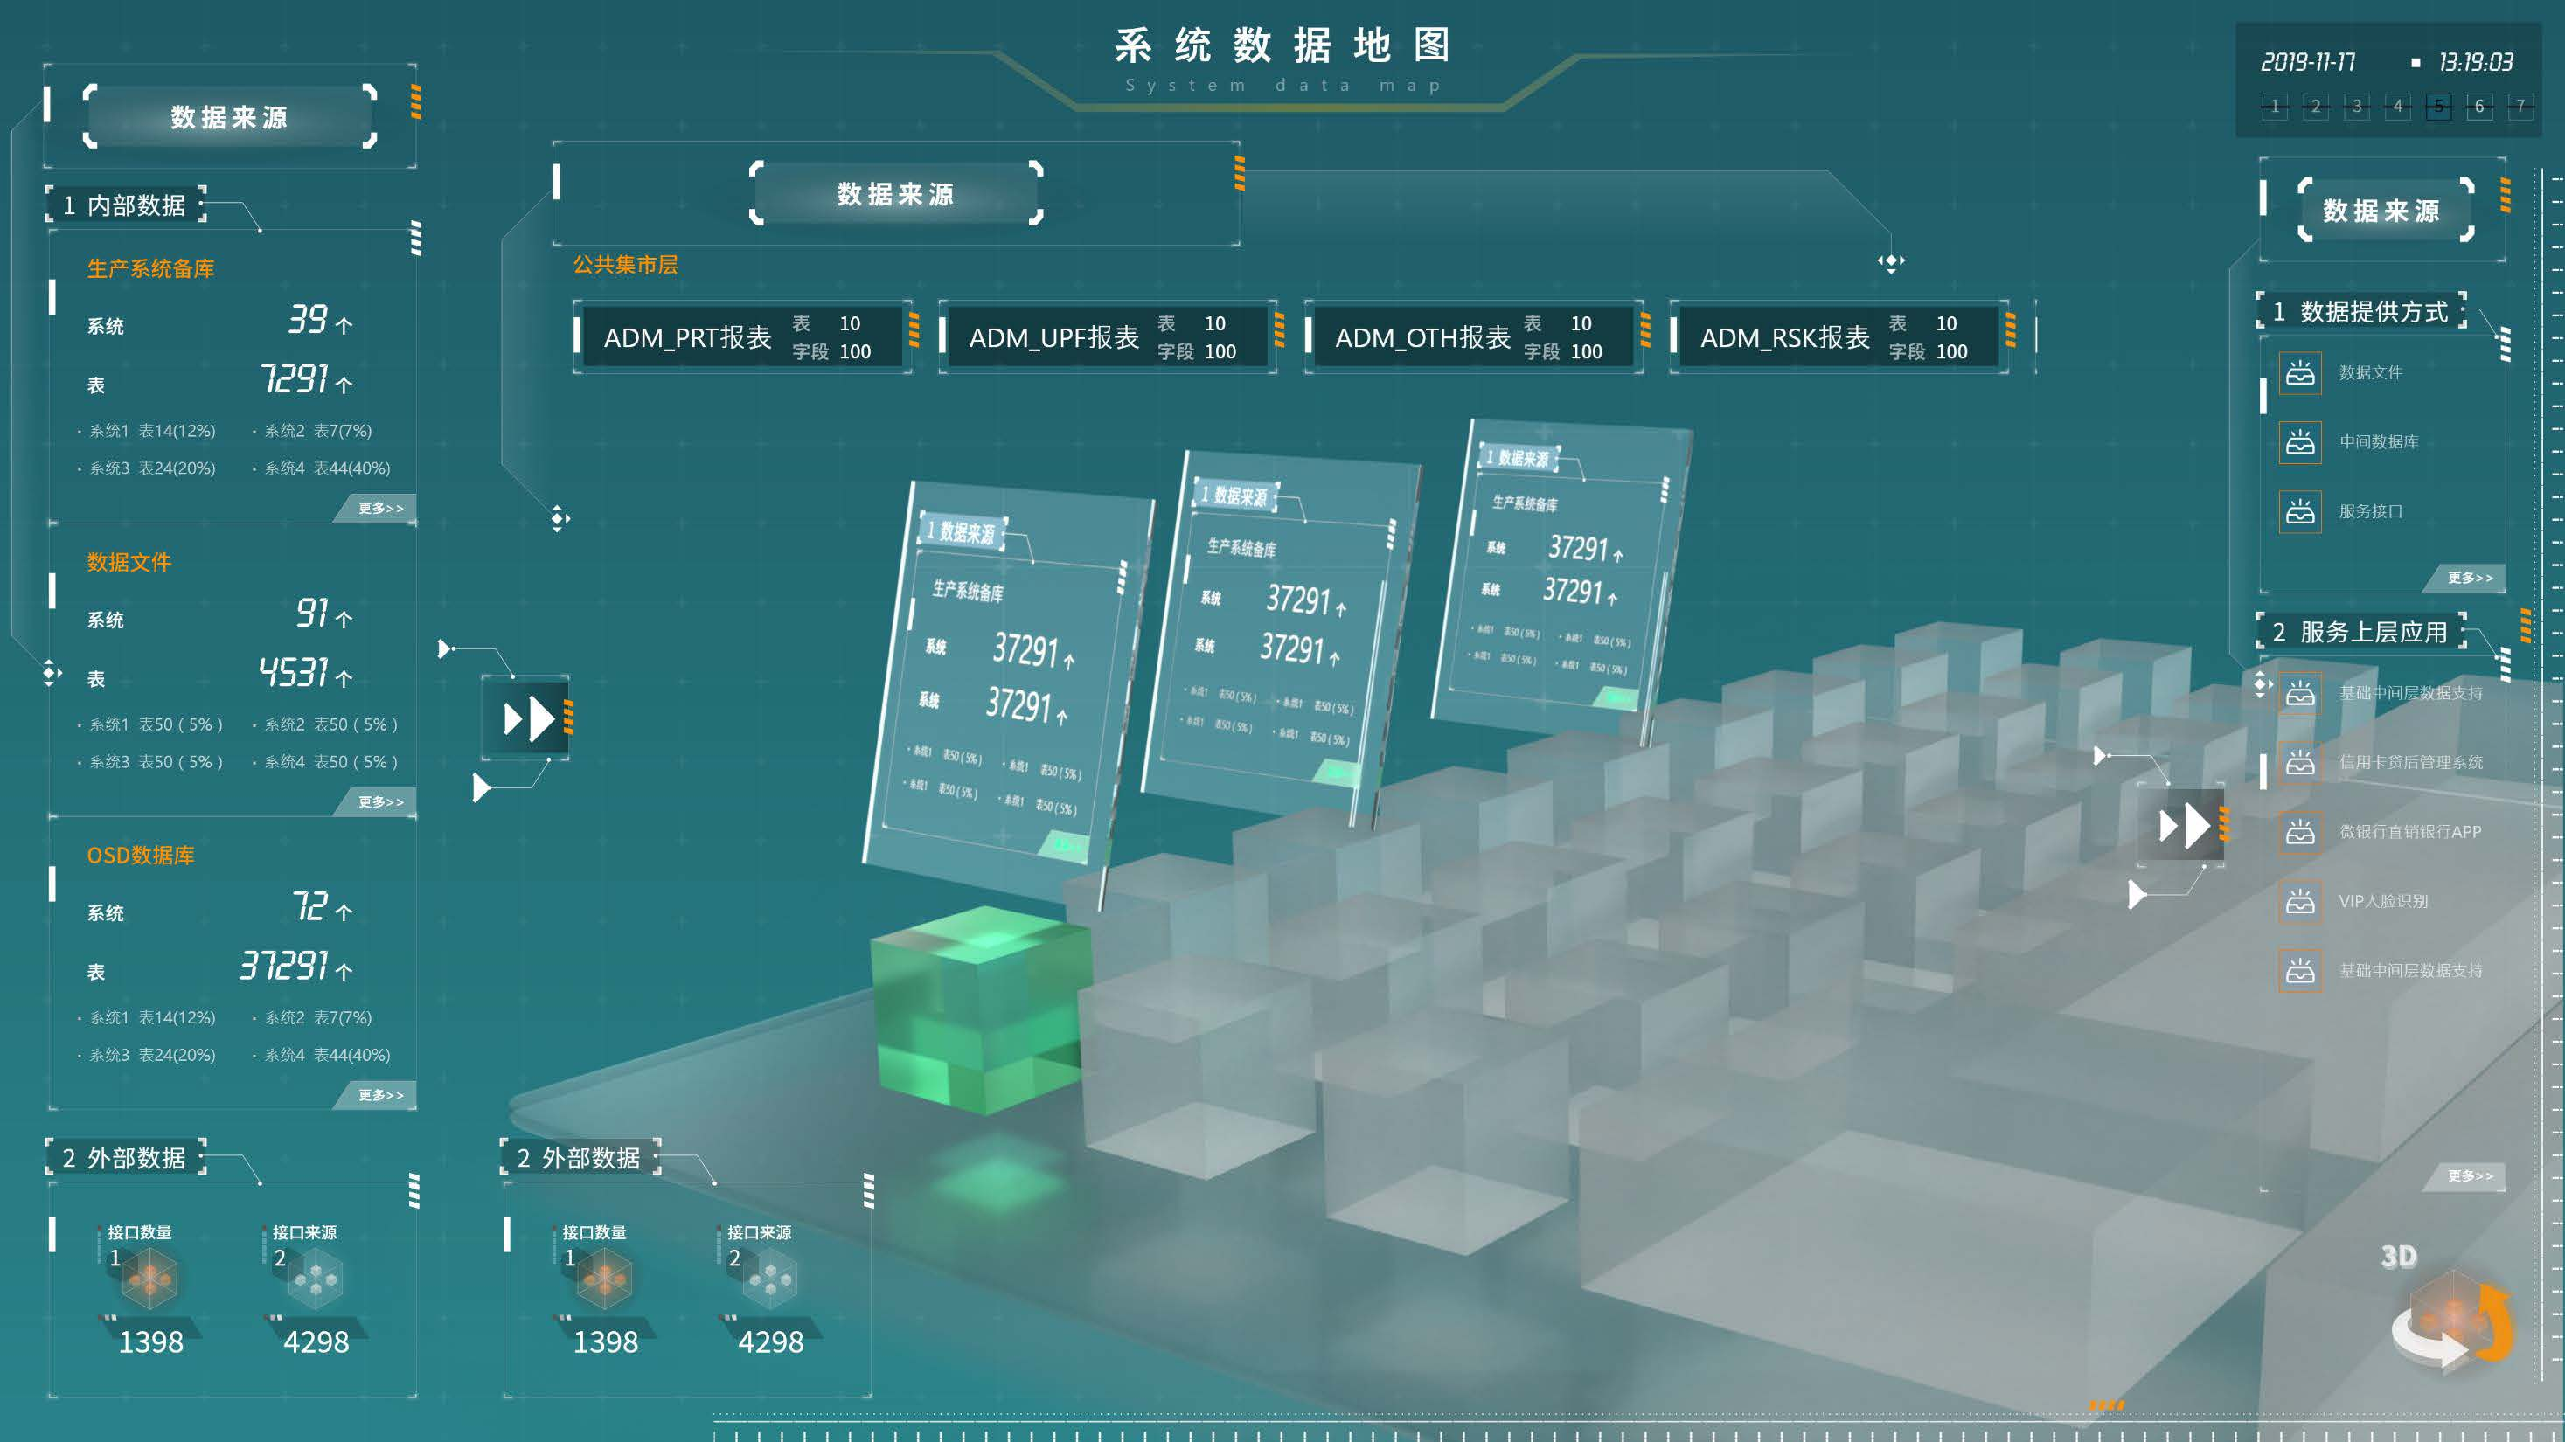This screenshot has width=2565, height=1442.
Task: Expand 更多 under 数据提供方式
Action: tap(2471, 579)
